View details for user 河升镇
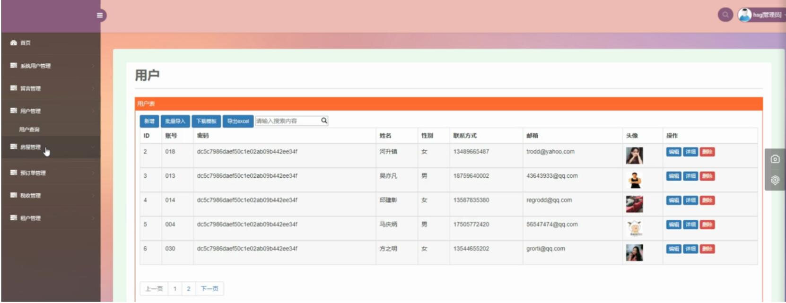The width and height of the screenshot is (786, 303). click(x=690, y=152)
